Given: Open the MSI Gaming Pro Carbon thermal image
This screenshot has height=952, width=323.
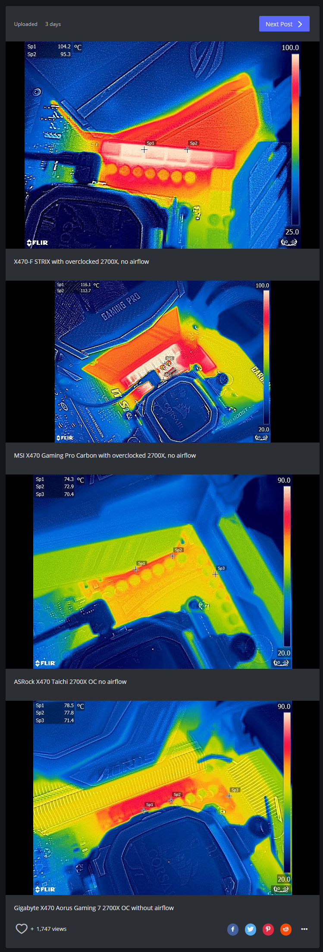Looking at the screenshot, I should pyautogui.click(x=163, y=361).
